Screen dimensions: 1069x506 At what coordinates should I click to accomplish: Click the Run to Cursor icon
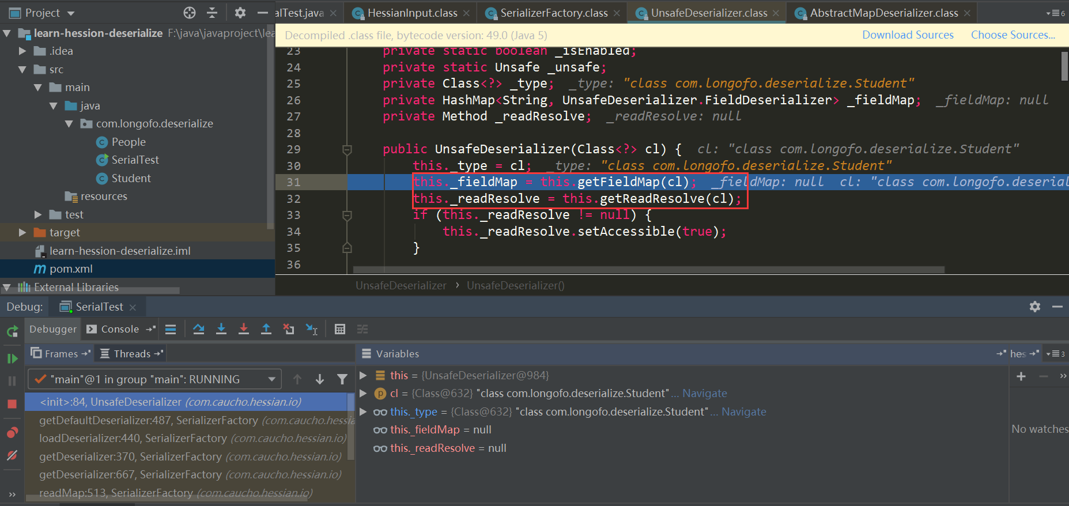point(312,329)
